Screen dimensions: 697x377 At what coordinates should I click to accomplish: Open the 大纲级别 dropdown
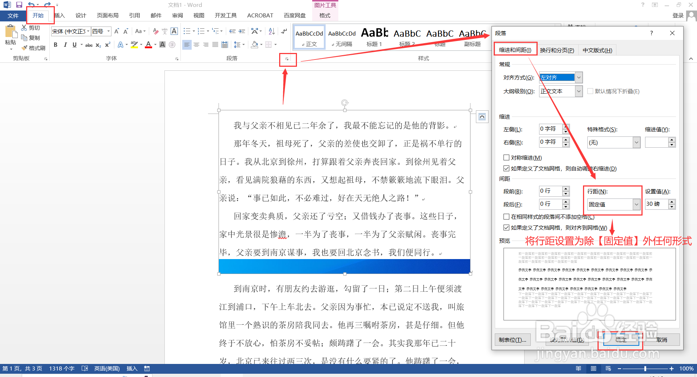click(x=579, y=91)
